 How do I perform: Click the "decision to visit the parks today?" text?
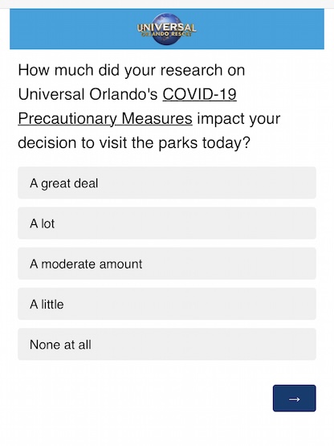tap(134, 143)
